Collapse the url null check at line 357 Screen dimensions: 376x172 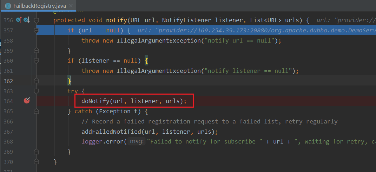point(36,31)
